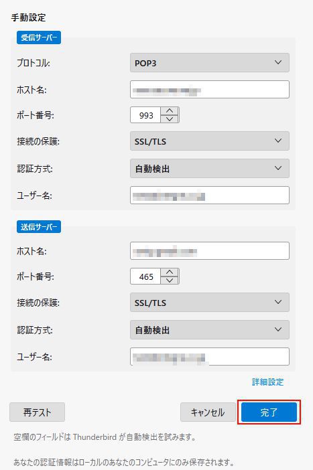Open the incoming connection security SSL/TLS dropdown

click(x=210, y=141)
